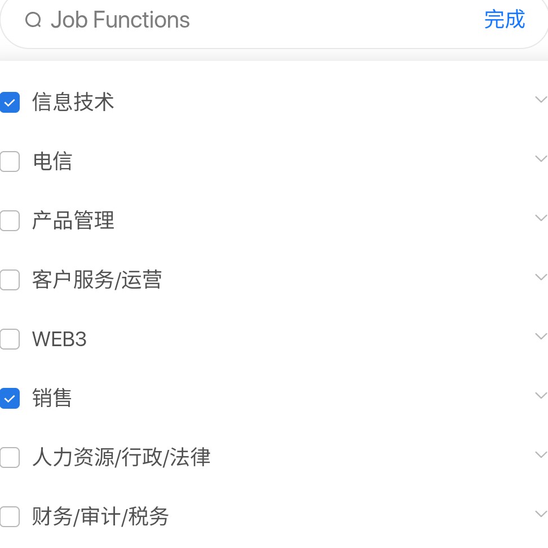Select the 人力资源/行政/法律 checkbox
Image resolution: width=548 pixels, height=548 pixels.
[10, 457]
